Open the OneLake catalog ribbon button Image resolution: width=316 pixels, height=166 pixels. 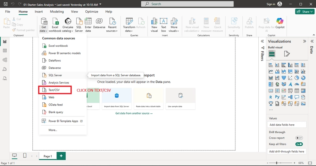point(68,25)
